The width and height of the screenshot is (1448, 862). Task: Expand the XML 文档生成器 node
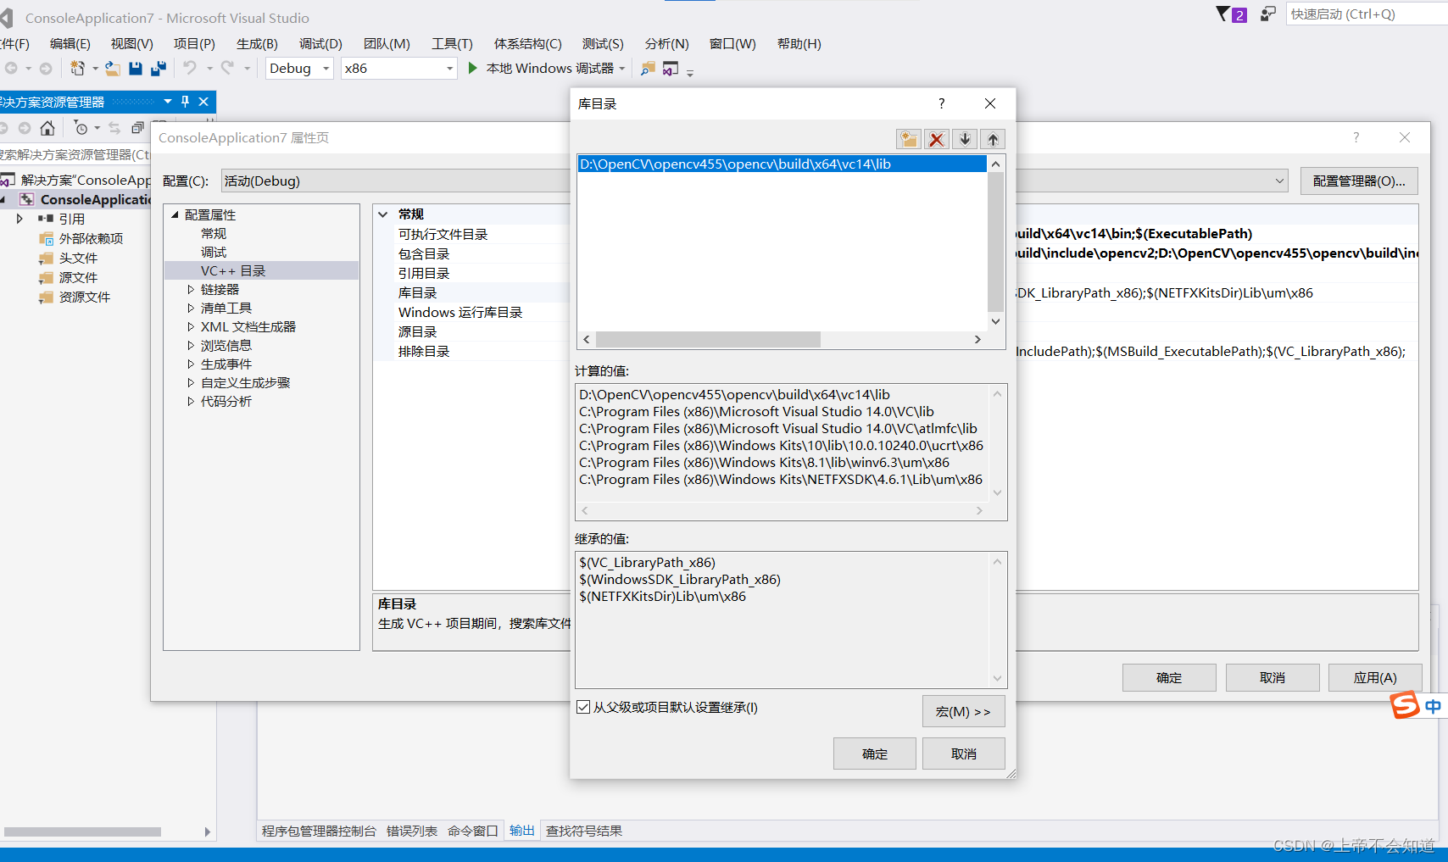191,326
